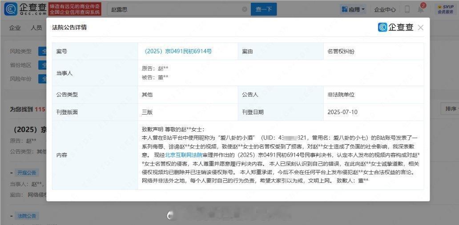
Task: Click the 刊登日期 value 2025-07-10
Action: coord(342,112)
